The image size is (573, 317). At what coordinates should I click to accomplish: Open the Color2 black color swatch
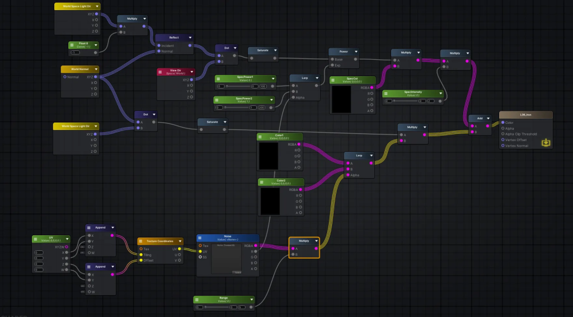(x=270, y=201)
